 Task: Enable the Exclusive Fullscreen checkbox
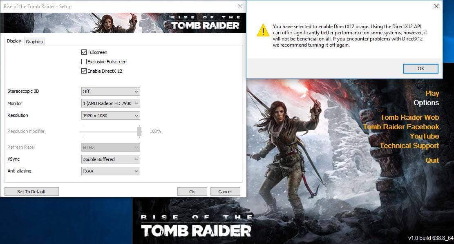84,61
